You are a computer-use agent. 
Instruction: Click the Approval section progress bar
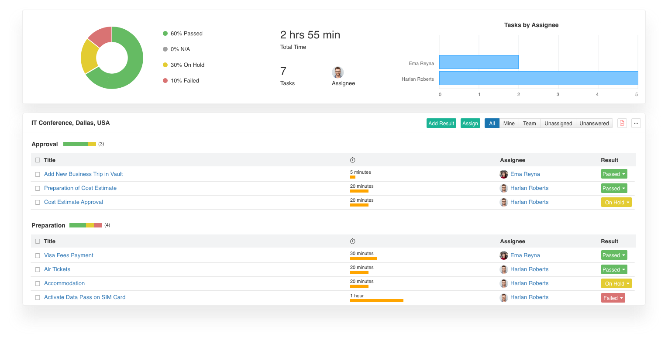[79, 144]
